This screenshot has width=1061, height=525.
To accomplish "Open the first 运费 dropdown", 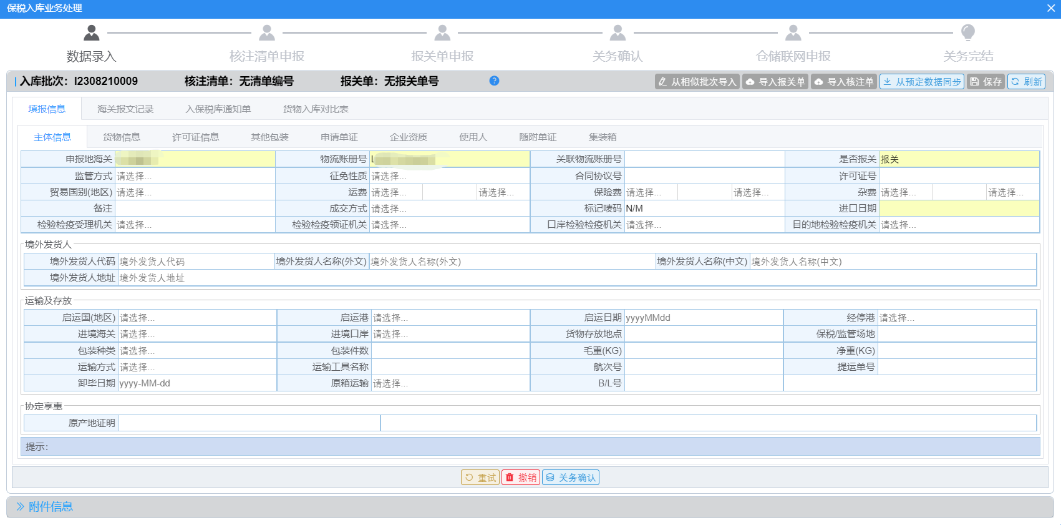I will pyautogui.click(x=396, y=192).
